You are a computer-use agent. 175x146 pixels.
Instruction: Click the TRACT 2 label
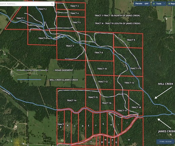[42, 9]
